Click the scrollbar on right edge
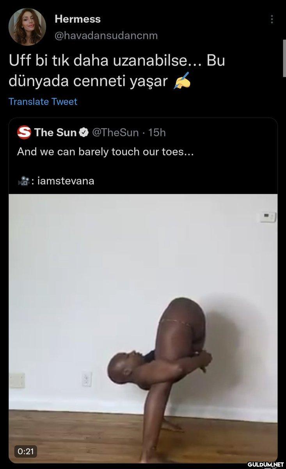286x469 pixels. (x=284, y=58)
